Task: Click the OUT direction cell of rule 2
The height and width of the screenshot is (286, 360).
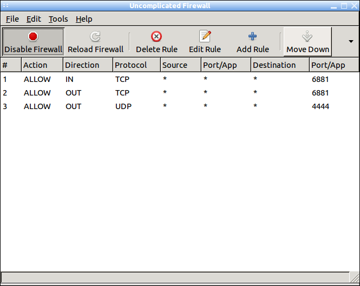Action: coord(74,93)
